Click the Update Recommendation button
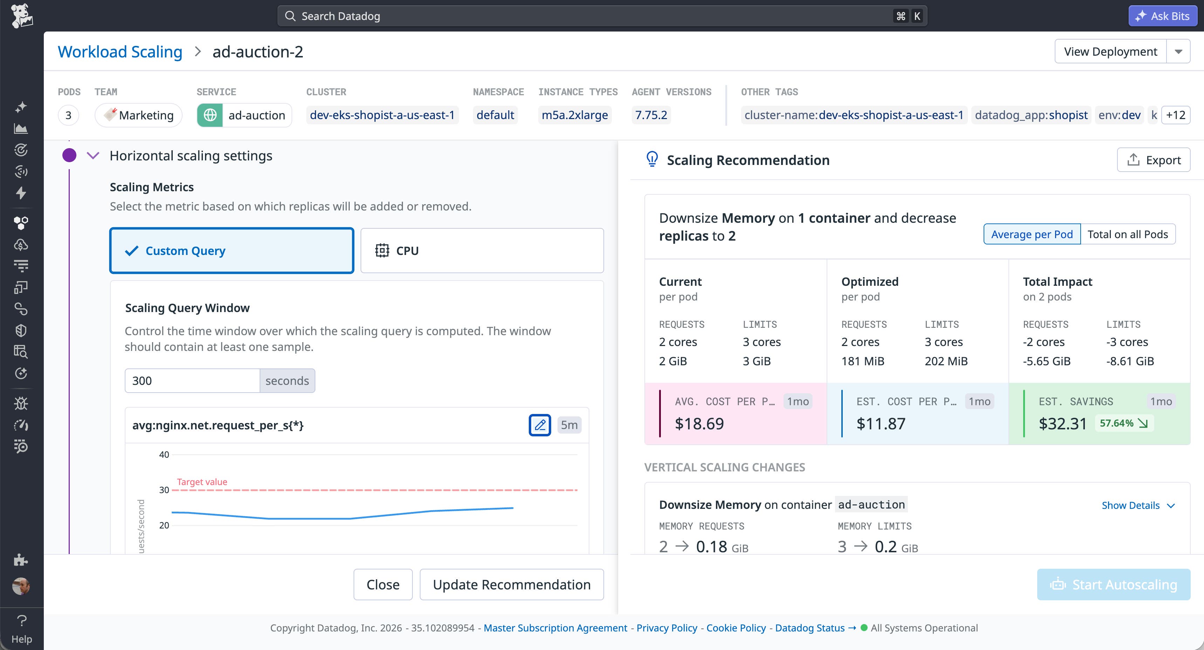Viewport: 1204px width, 650px height. [x=511, y=584]
